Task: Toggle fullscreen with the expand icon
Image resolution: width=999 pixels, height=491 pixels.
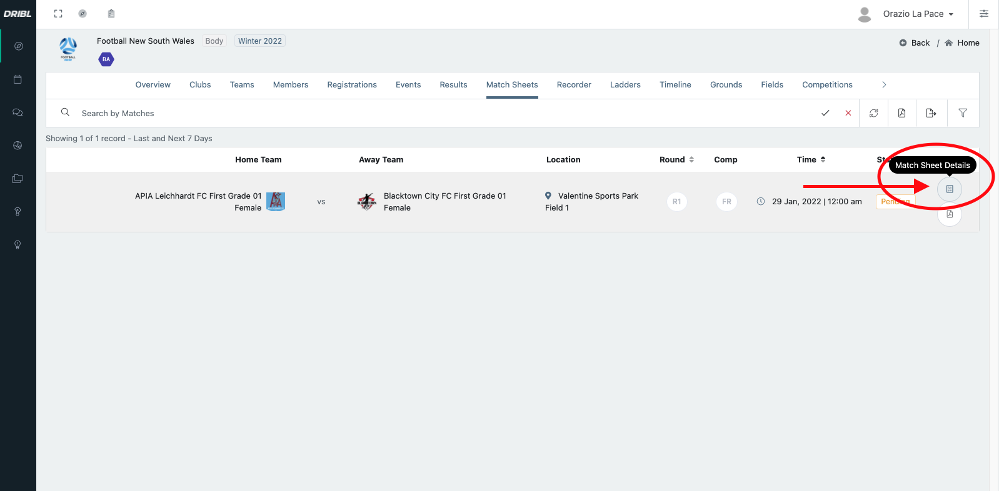Action: (58, 14)
